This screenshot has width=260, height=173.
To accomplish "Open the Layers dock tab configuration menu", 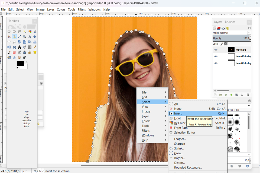I will 249,28.
